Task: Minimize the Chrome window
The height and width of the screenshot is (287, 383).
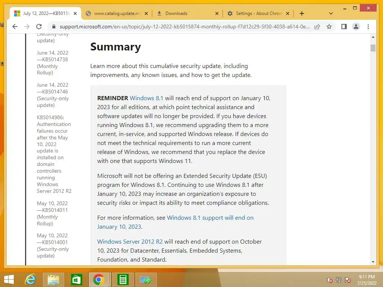Action: click(344, 8)
